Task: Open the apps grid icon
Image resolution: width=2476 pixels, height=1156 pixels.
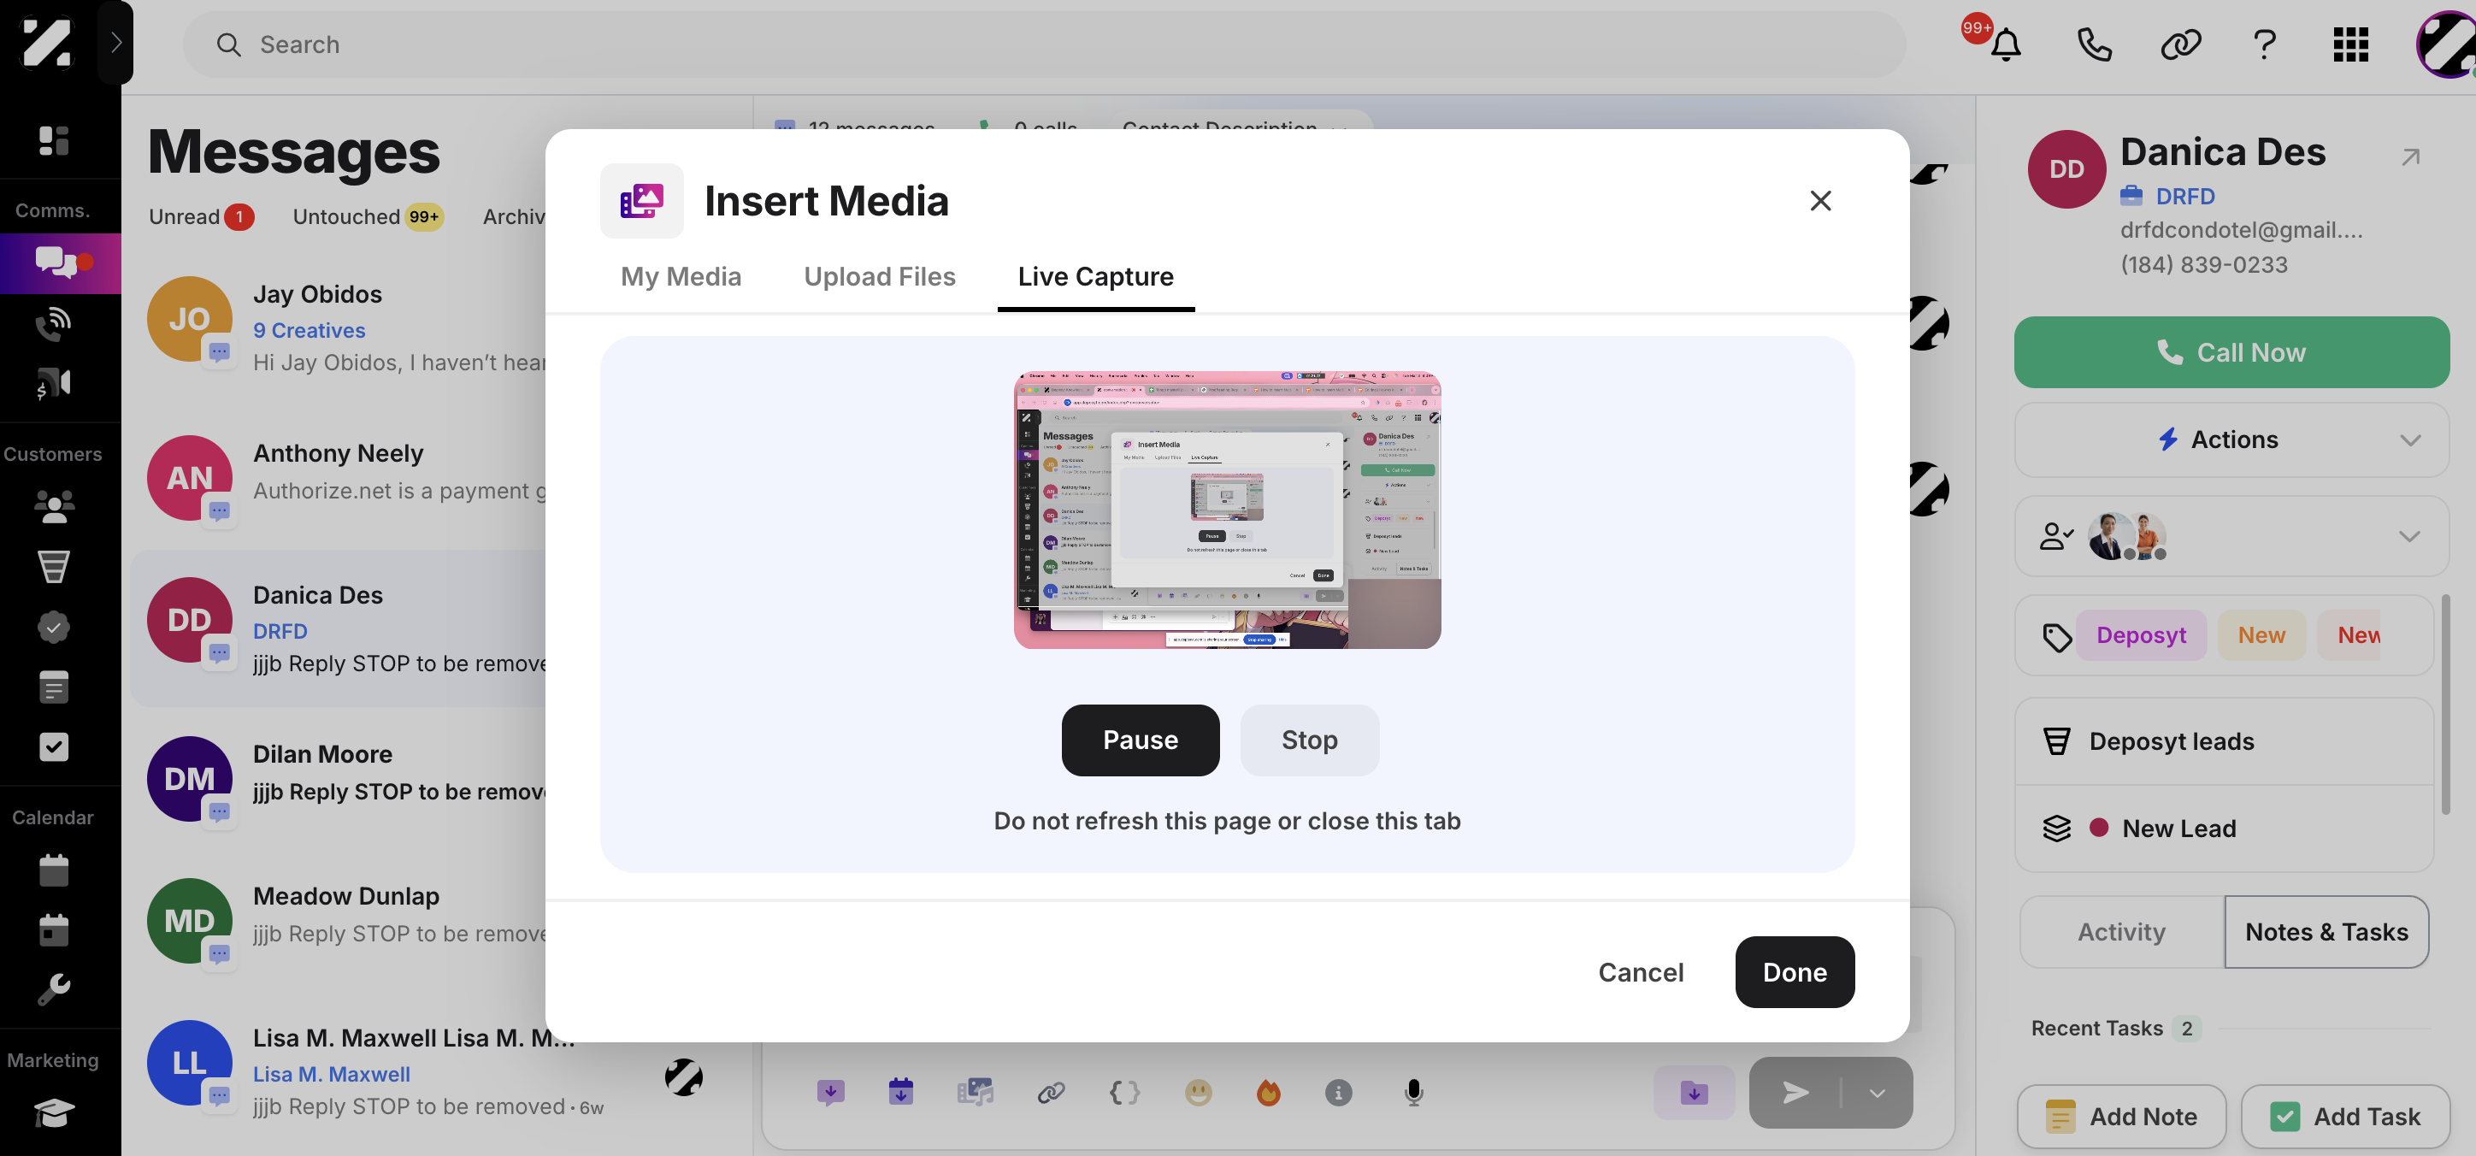Action: [2350, 44]
